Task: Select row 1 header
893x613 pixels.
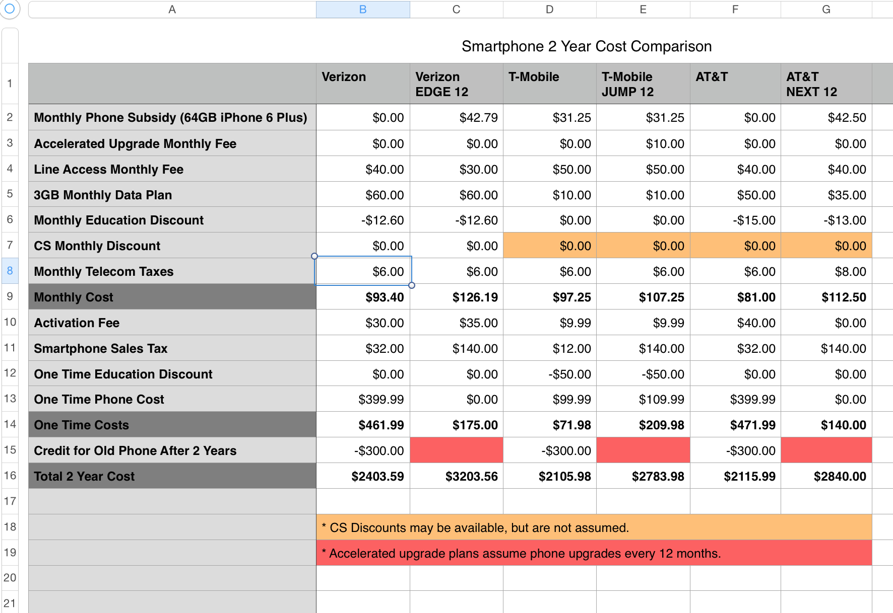Action: pyautogui.click(x=10, y=84)
